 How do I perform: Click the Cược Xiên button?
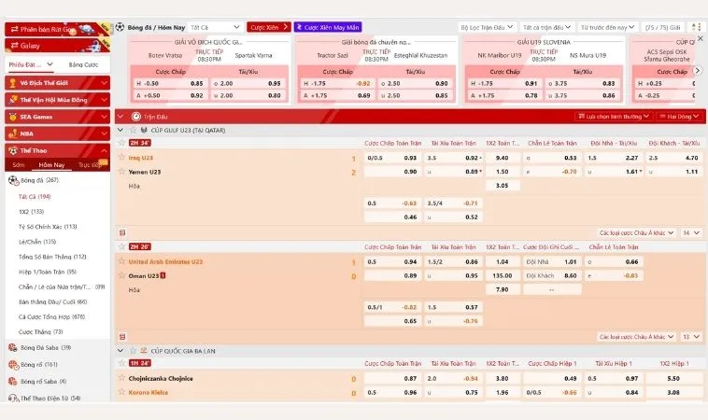[269, 27]
